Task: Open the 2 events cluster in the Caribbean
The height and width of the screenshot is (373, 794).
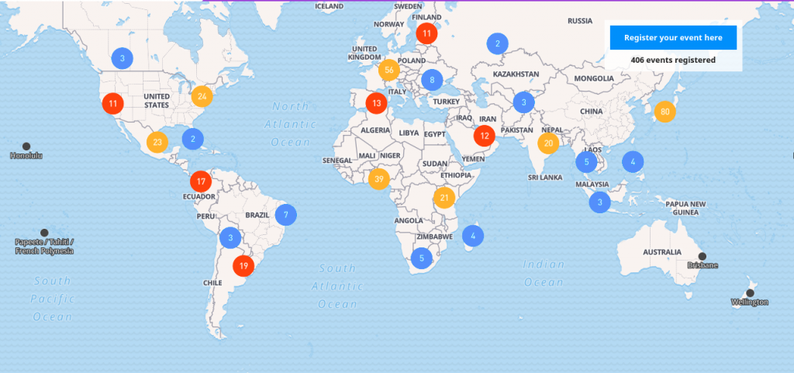Action: click(x=193, y=139)
